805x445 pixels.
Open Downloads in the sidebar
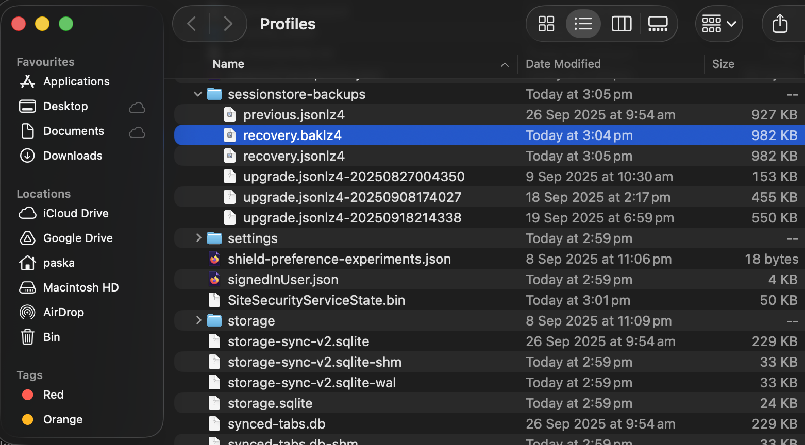point(73,156)
